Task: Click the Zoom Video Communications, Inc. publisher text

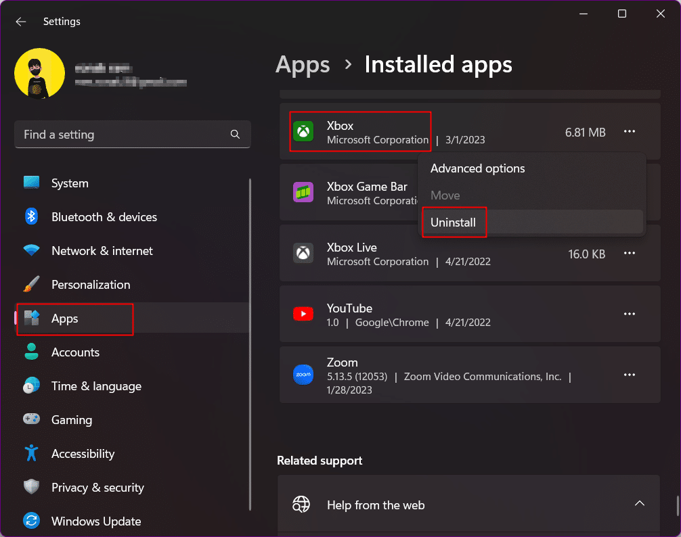Action: (483, 377)
